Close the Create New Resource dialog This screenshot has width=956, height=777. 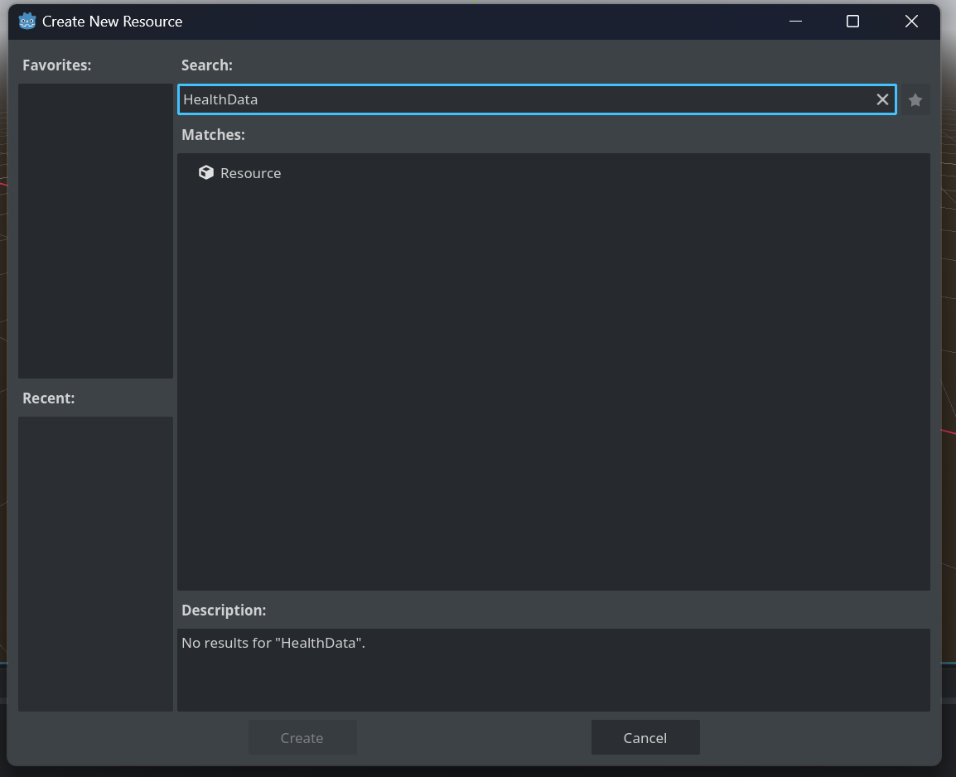click(911, 22)
